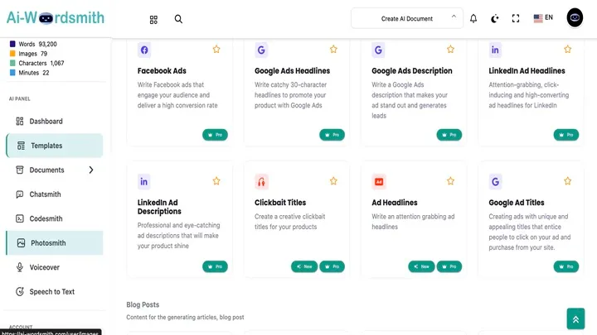
Task: Toggle dark mode with moon icon
Action: point(495,18)
